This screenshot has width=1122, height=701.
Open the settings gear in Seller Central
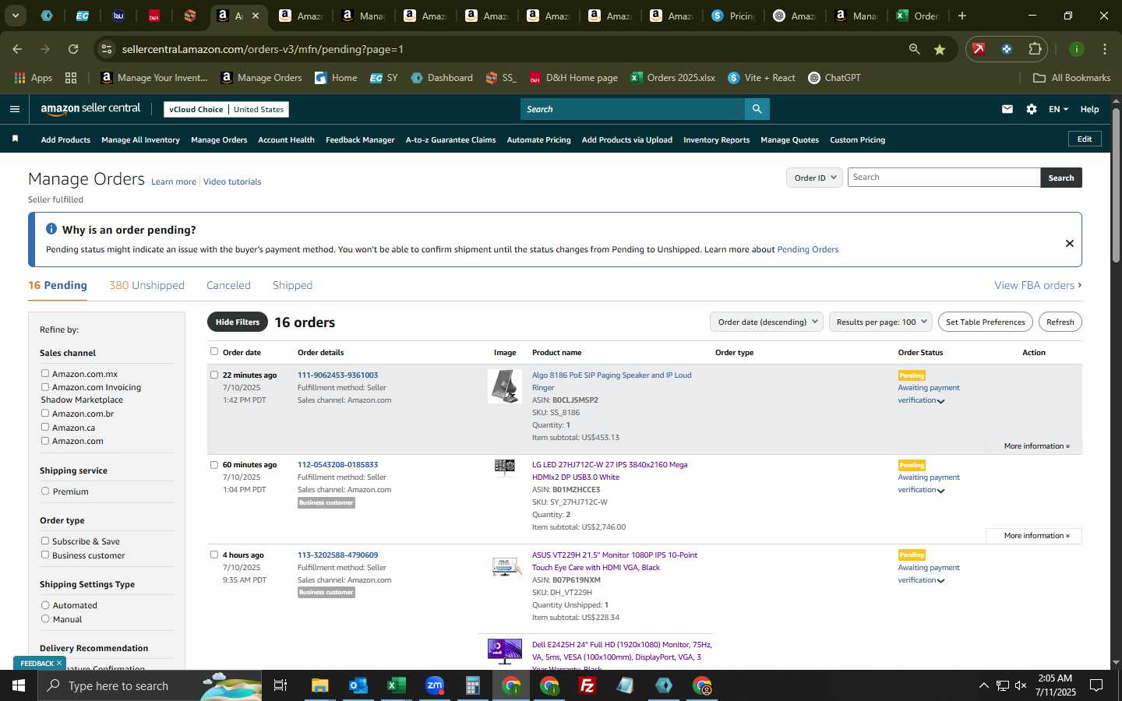click(x=1032, y=109)
